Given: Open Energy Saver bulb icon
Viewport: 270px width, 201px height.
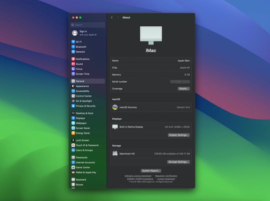Looking at the screenshot, I should click(73, 133).
